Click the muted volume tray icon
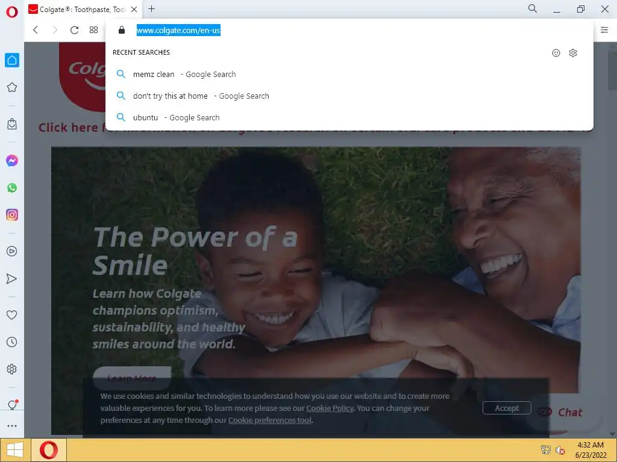617x462 pixels. coord(560,450)
